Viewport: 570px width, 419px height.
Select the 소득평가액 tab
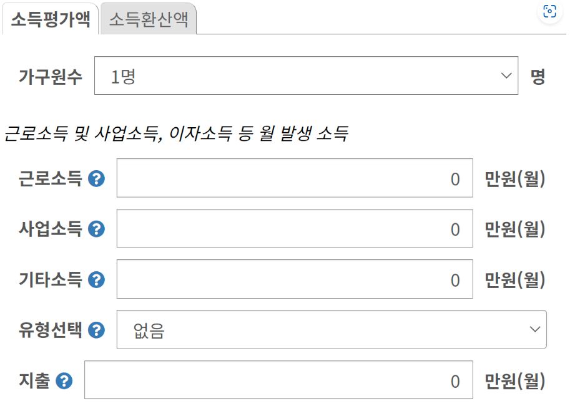click(x=50, y=19)
